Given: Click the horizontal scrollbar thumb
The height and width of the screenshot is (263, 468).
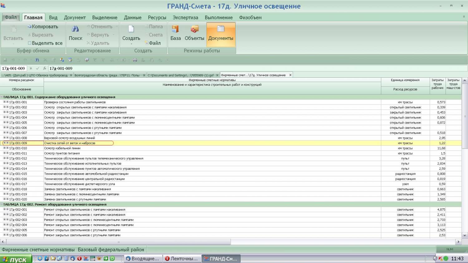Looking at the screenshot, I should coord(118,242).
